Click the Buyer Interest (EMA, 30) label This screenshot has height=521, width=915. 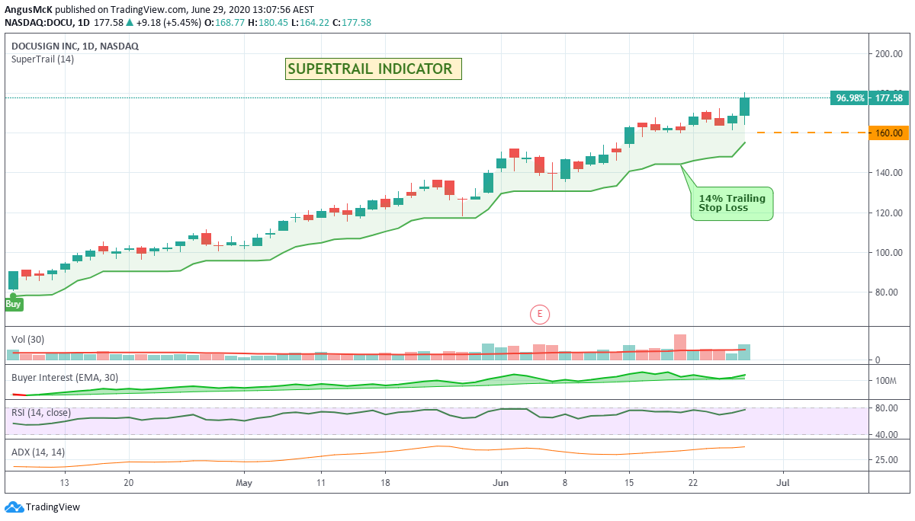point(64,377)
